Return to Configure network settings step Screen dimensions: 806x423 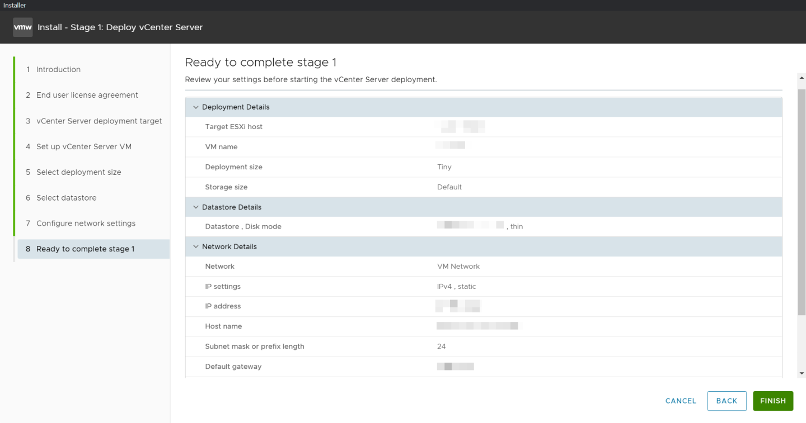86,224
